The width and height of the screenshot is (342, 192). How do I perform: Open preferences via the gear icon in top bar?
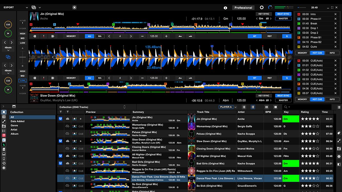[261, 7]
